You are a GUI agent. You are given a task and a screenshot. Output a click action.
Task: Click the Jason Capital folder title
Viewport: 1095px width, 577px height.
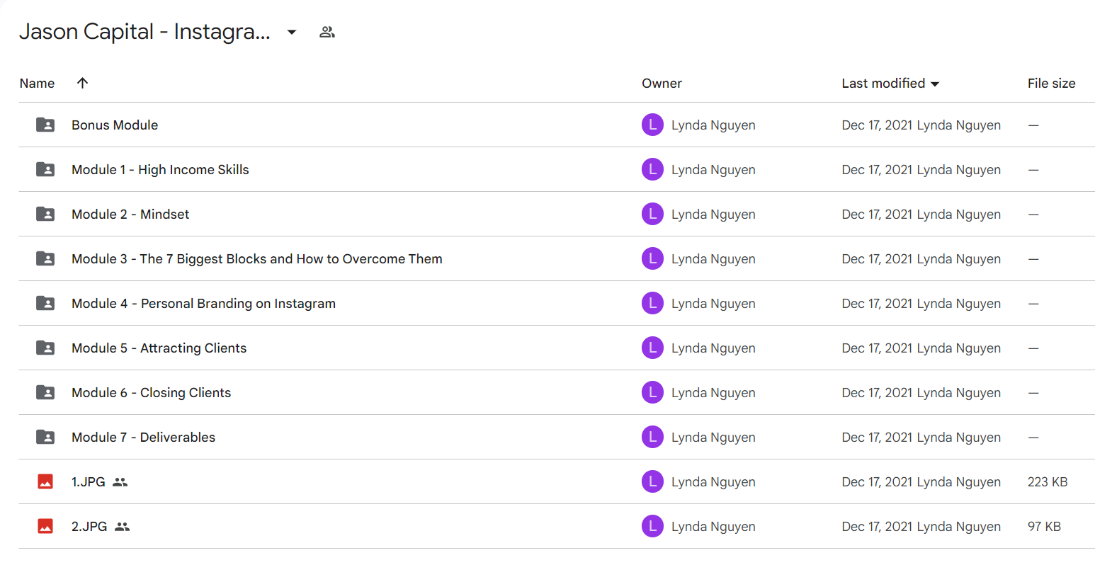coord(144,32)
